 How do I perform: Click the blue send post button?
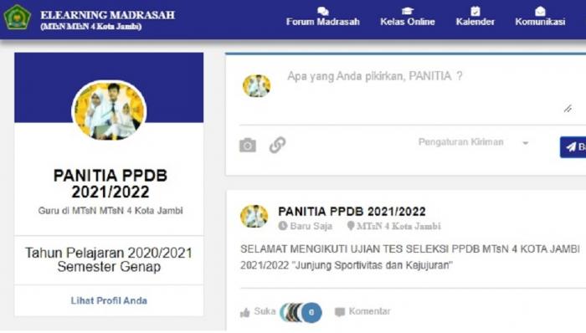[x=573, y=147]
